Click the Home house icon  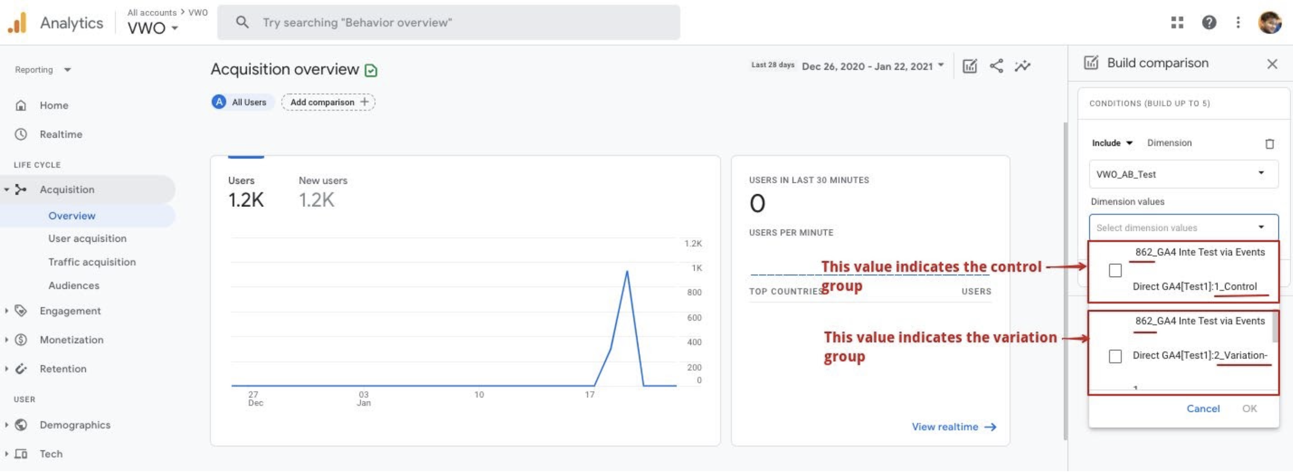click(x=21, y=106)
